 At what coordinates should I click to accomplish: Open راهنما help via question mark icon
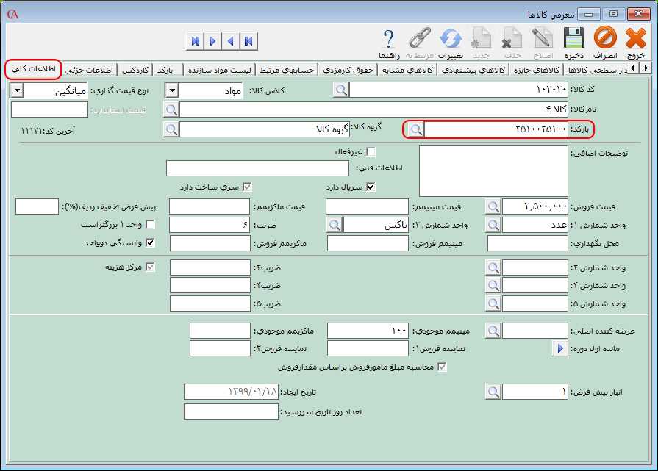(x=388, y=37)
